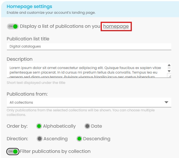Select the Alphabetically order option
The height and width of the screenshot is (158, 179).
(39, 126)
